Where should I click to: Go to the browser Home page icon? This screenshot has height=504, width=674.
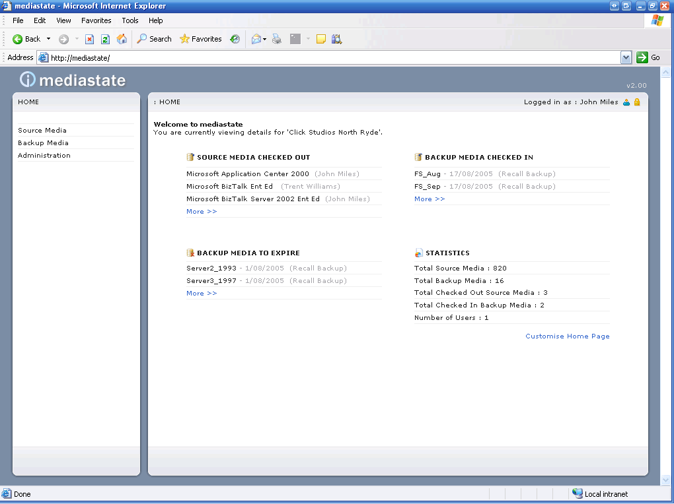pos(122,39)
